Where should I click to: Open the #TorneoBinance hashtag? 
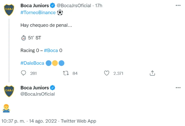38,12
